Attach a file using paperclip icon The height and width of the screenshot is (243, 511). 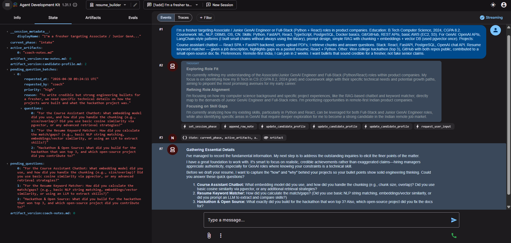(x=209, y=236)
